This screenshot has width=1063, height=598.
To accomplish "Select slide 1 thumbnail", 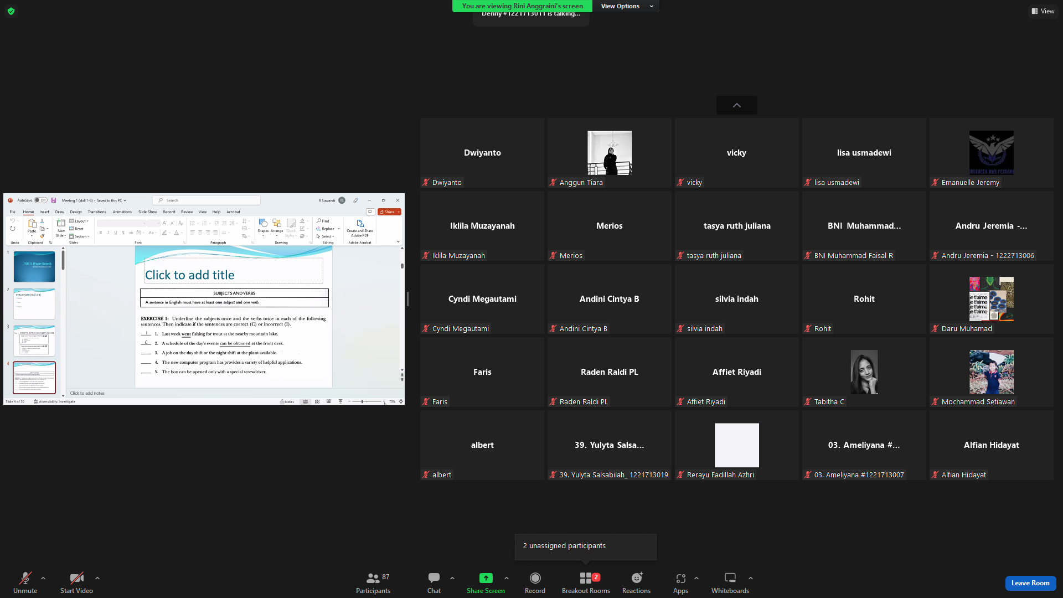I will click(x=34, y=267).
